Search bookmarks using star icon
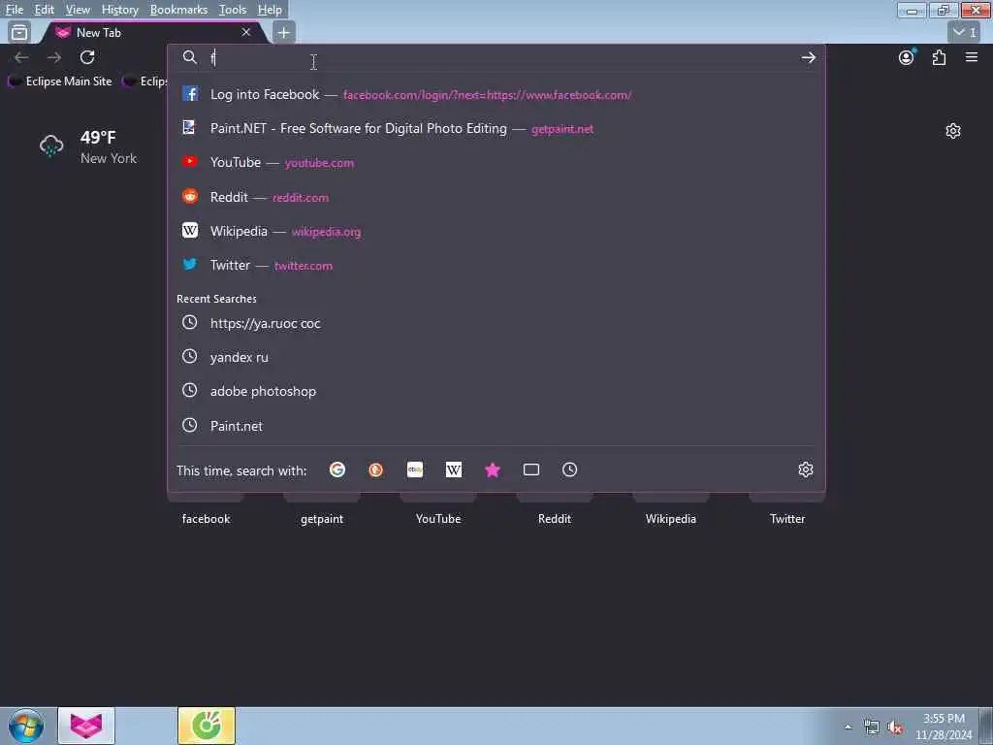Screen dimensions: 993x745 (493, 470)
